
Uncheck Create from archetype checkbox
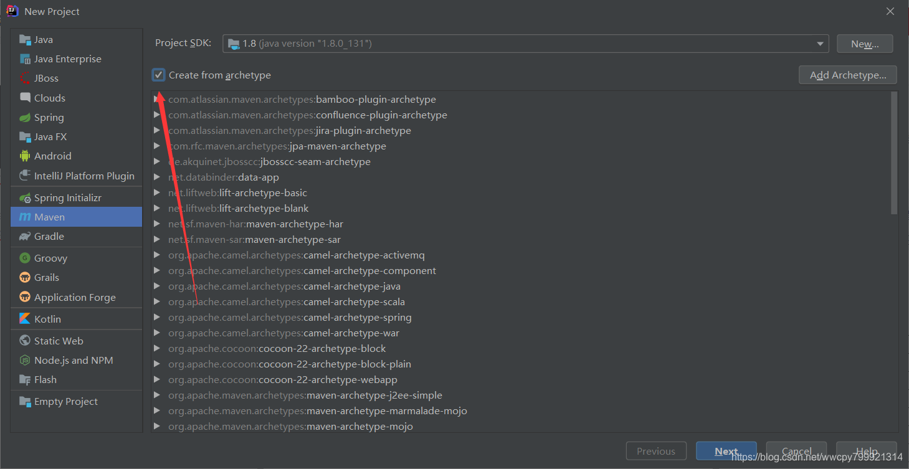point(159,75)
